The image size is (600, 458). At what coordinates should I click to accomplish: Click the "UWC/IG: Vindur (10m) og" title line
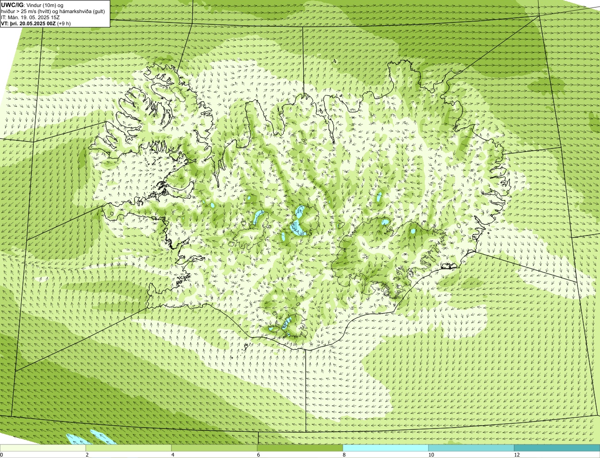click(x=32, y=5)
